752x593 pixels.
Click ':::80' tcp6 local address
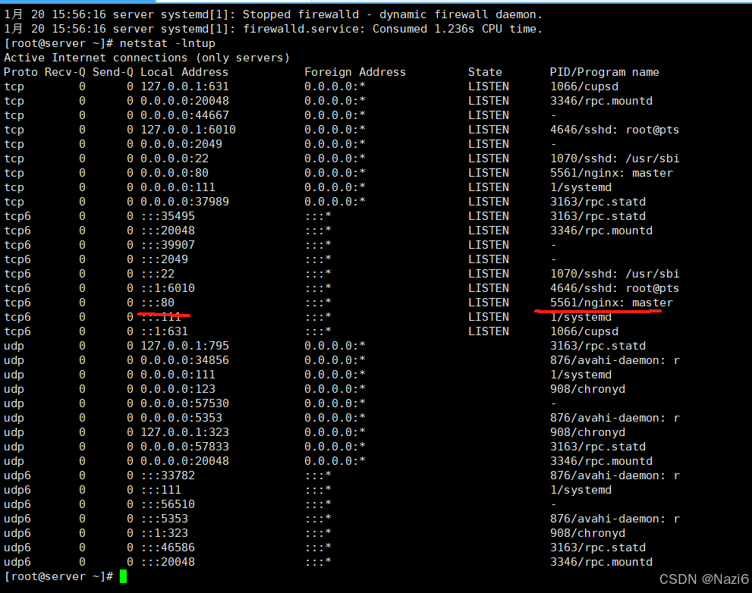coord(158,303)
